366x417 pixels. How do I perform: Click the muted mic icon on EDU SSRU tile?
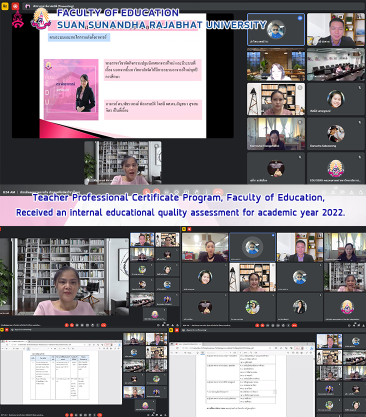(x=359, y=156)
